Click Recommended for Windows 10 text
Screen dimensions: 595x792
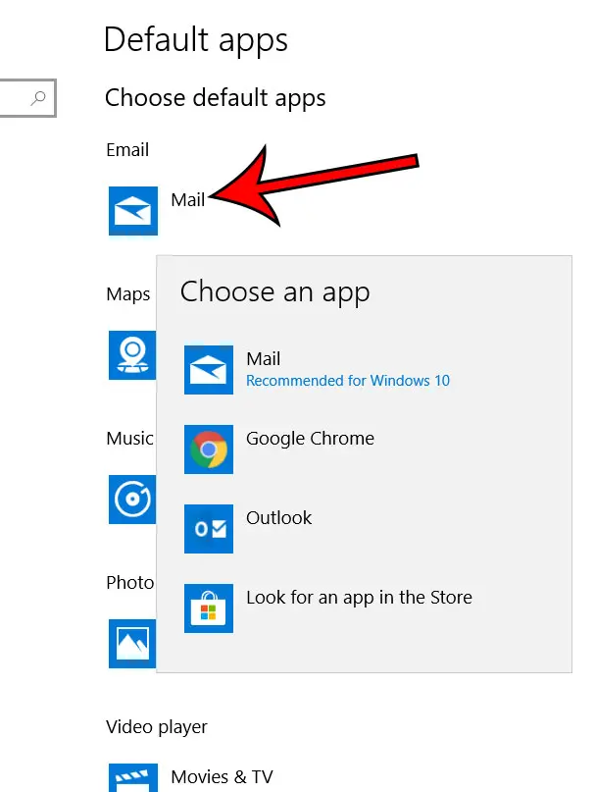point(348,381)
